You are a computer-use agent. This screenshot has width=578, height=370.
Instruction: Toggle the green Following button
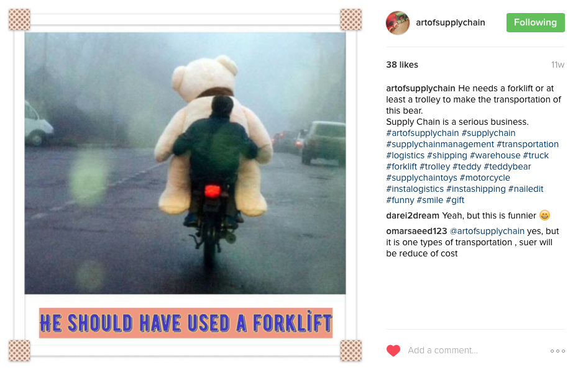click(x=535, y=22)
